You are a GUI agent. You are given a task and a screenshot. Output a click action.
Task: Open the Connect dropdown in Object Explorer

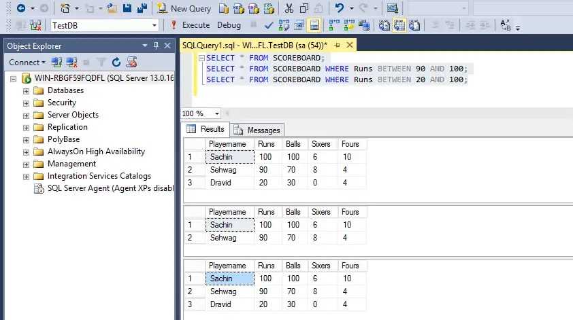click(x=27, y=63)
